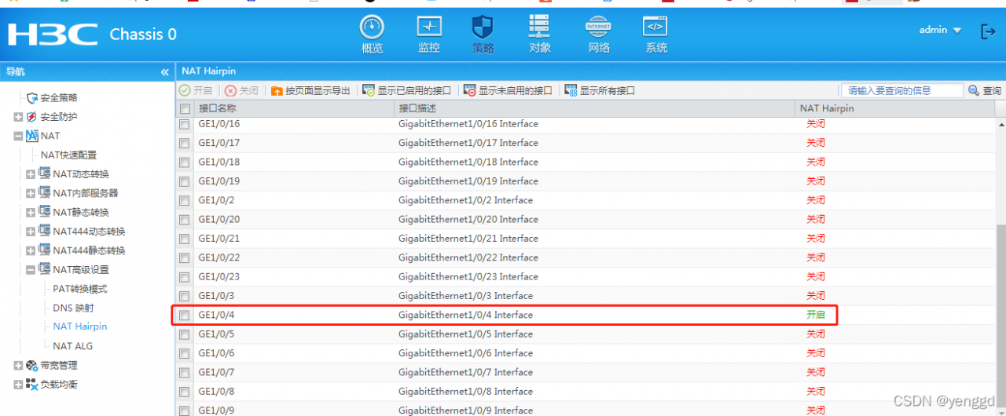
Task: Open NAT快速配置 in navigation tree
Action: point(69,155)
